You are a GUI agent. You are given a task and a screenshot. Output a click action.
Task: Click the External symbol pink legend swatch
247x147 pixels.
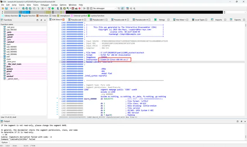[72, 16]
